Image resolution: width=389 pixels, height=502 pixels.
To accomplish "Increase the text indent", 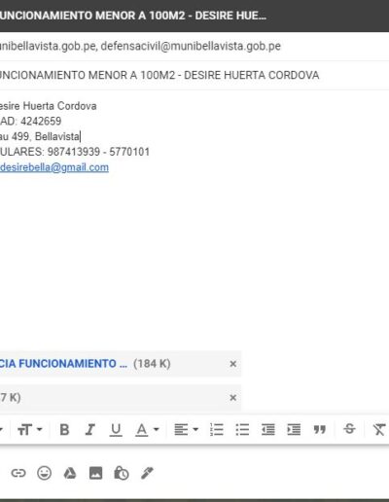I will tap(294, 430).
